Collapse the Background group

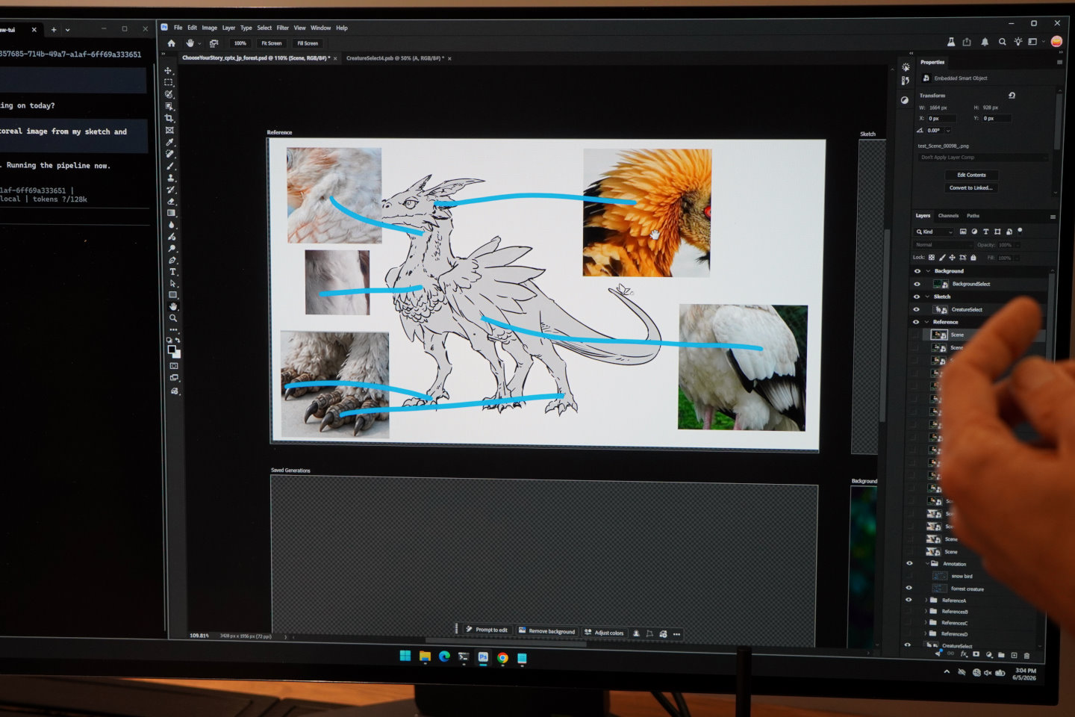(x=928, y=271)
